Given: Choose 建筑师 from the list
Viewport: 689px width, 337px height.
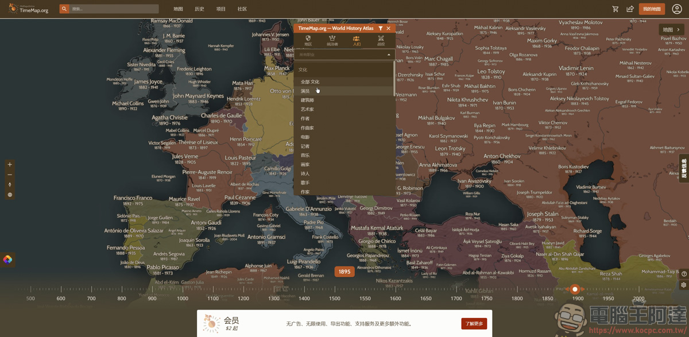Looking at the screenshot, I should pyautogui.click(x=307, y=100).
